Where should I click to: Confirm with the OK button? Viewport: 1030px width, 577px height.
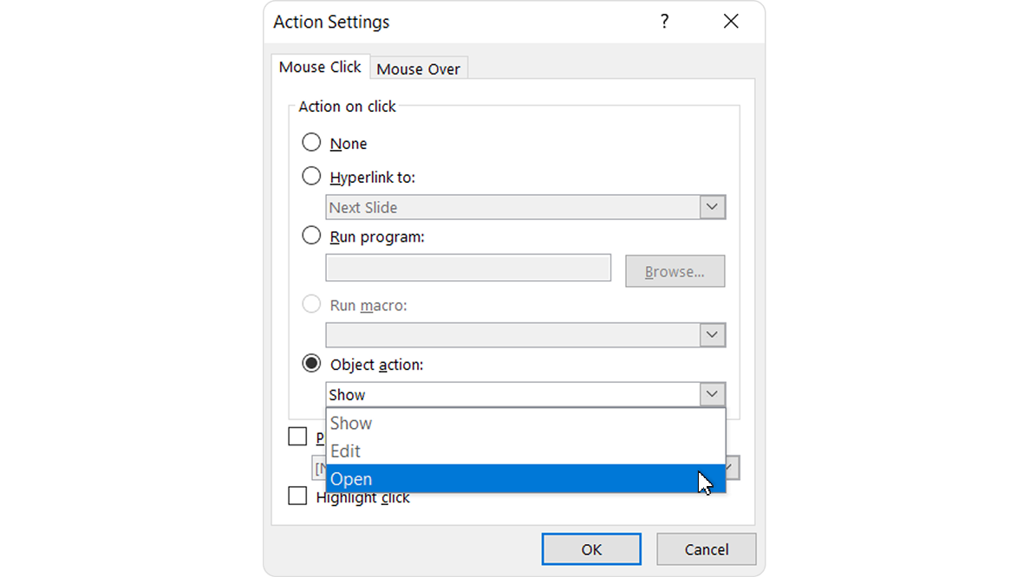pos(591,548)
